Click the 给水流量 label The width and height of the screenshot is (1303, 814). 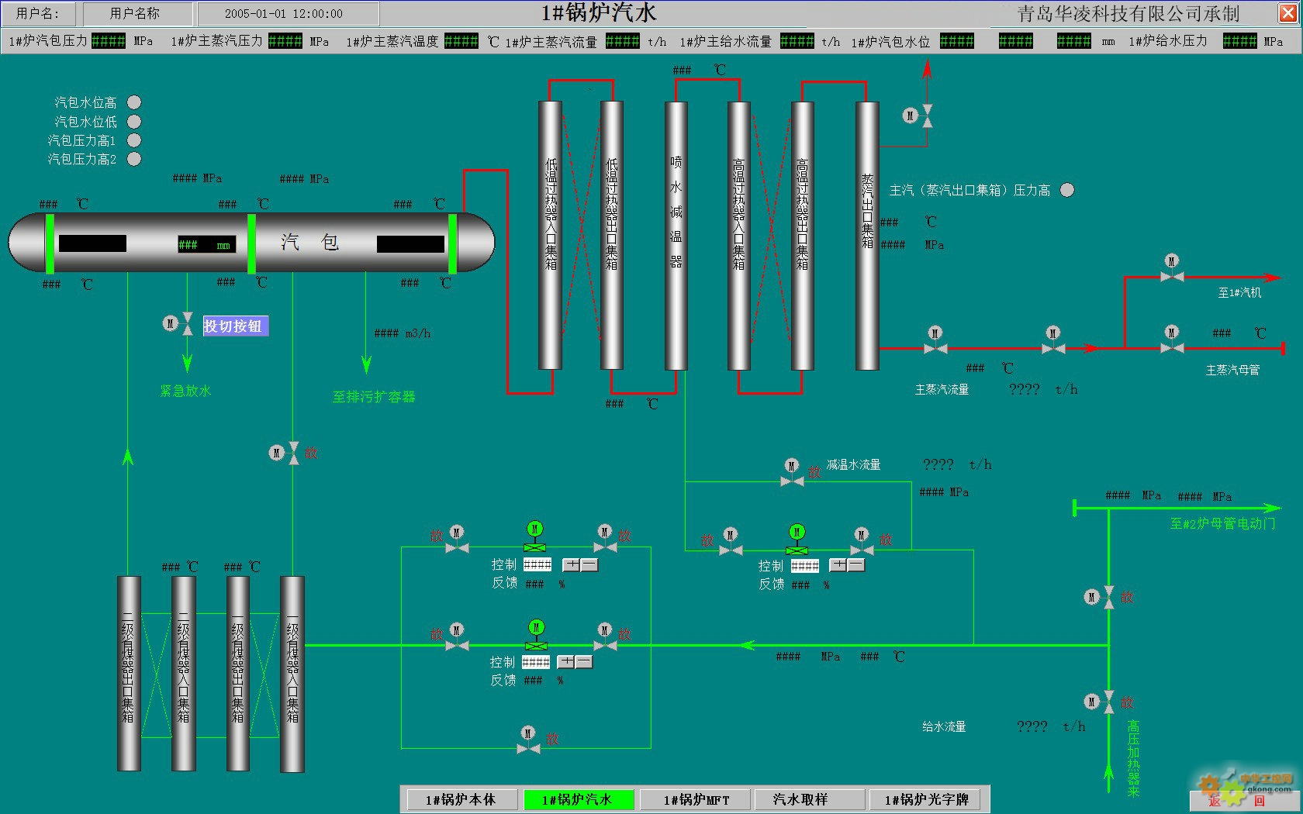(x=944, y=726)
